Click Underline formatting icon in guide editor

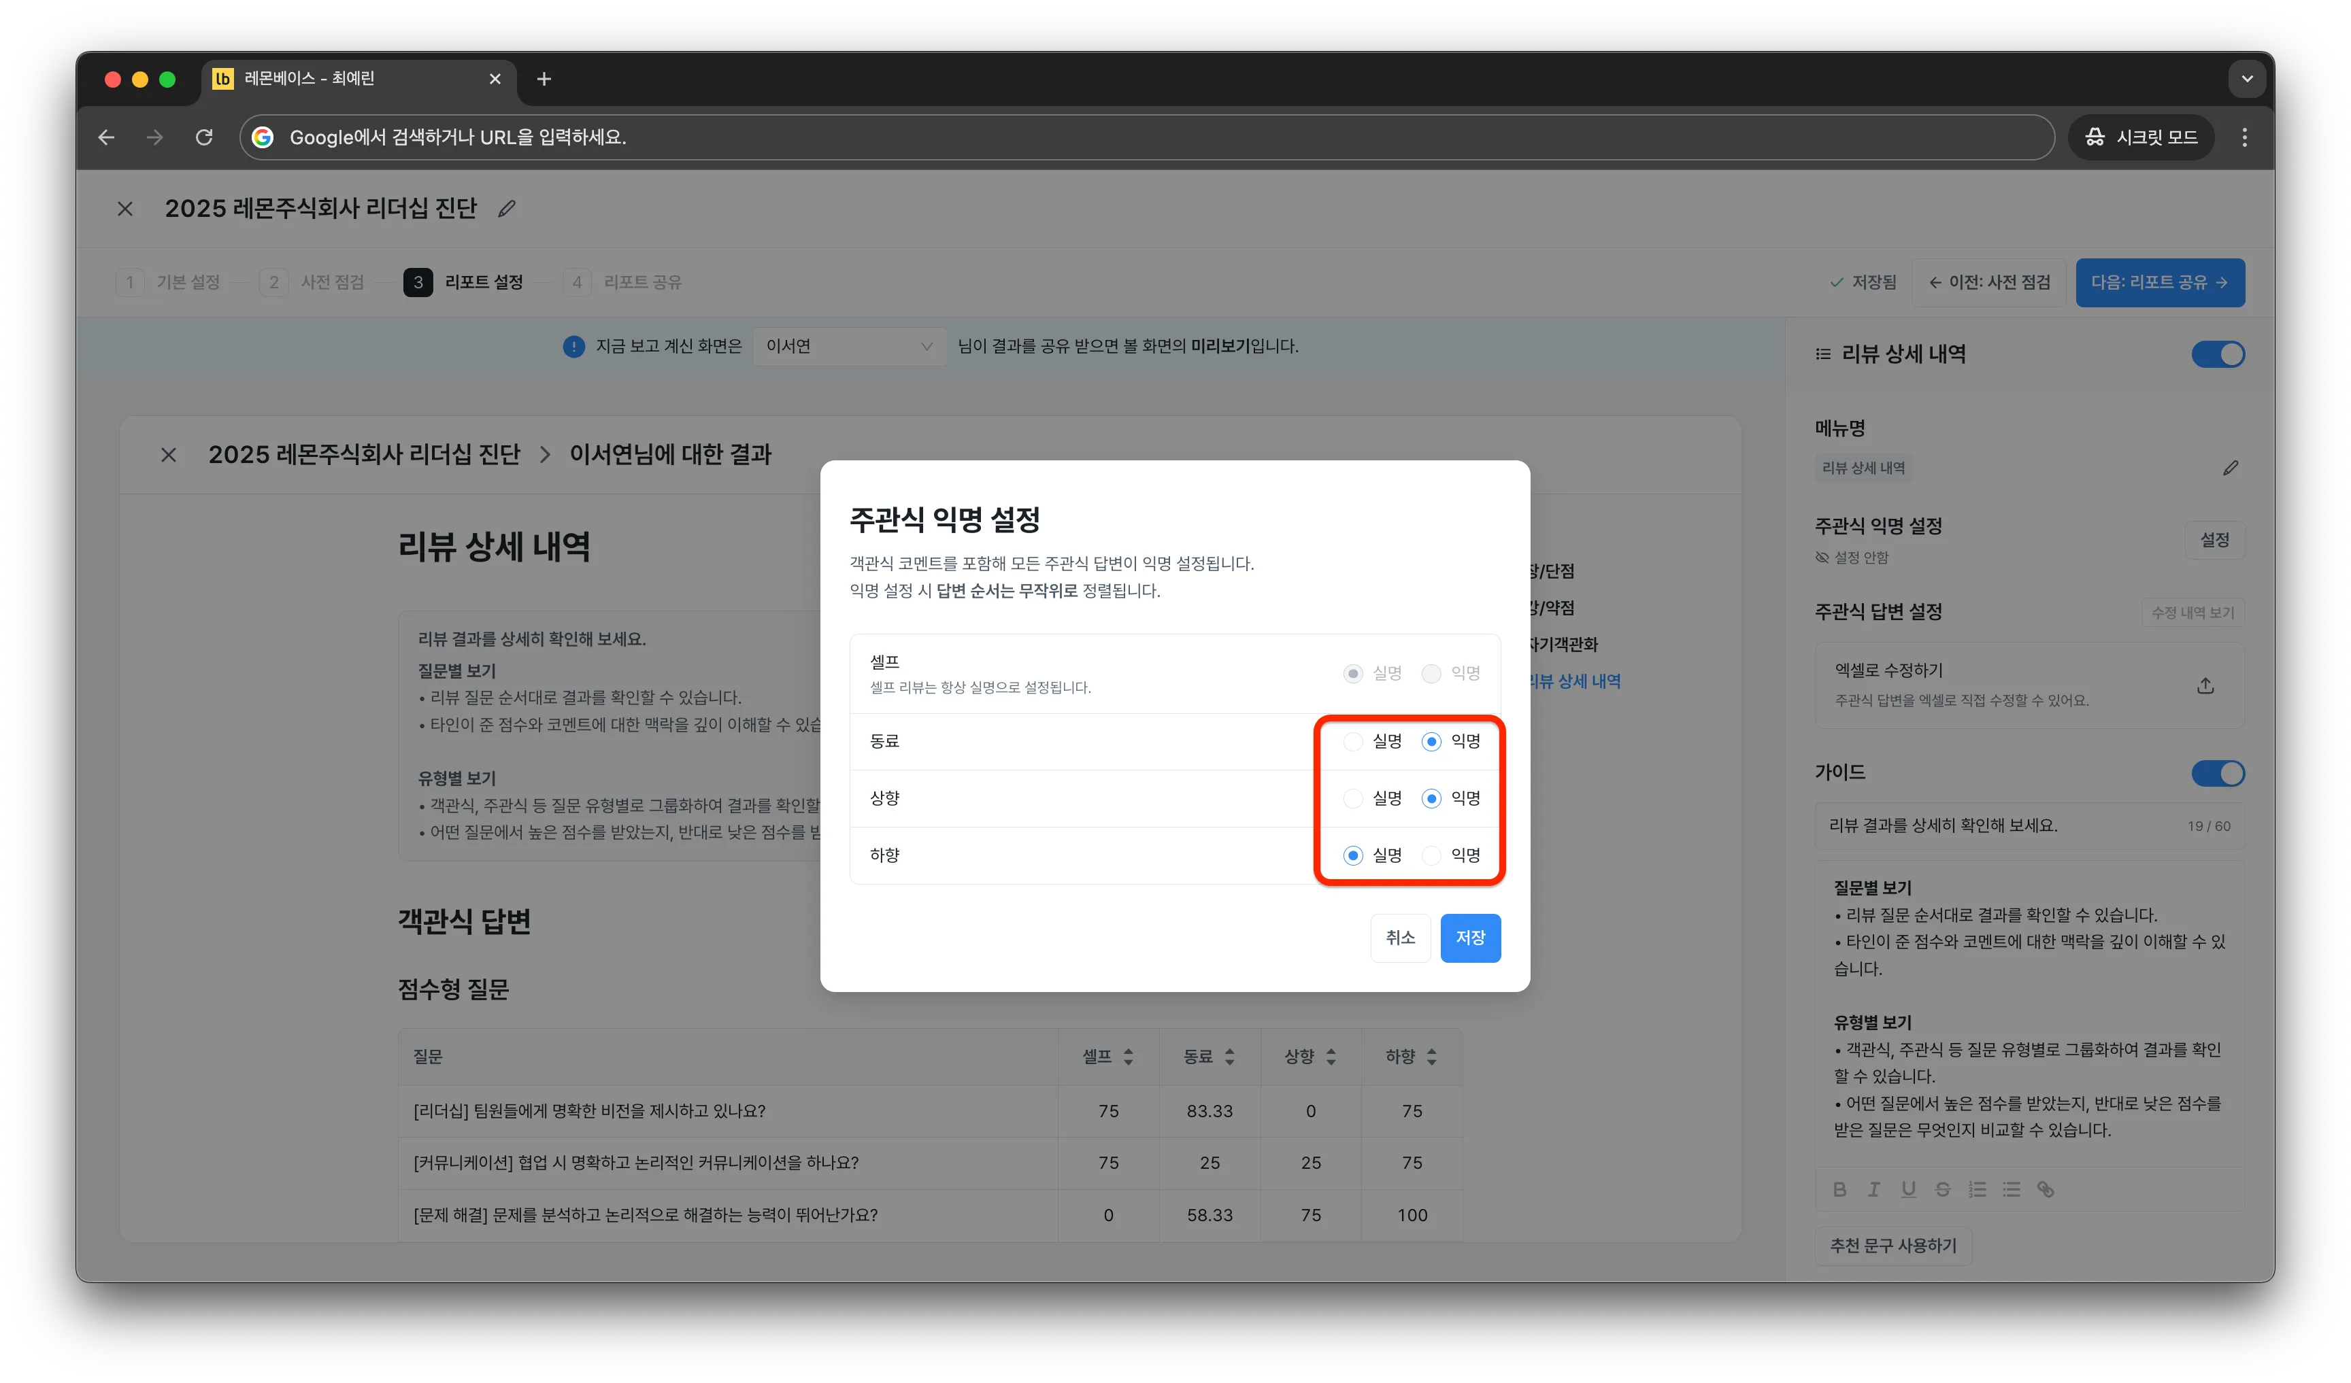1908,1189
